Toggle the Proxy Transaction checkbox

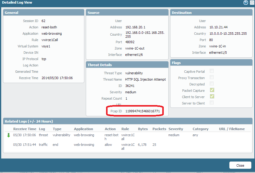tap(211, 77)
